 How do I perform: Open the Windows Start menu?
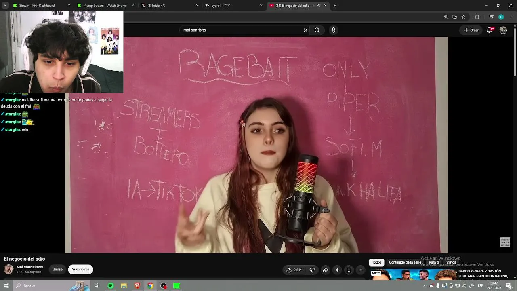[6, 286]
